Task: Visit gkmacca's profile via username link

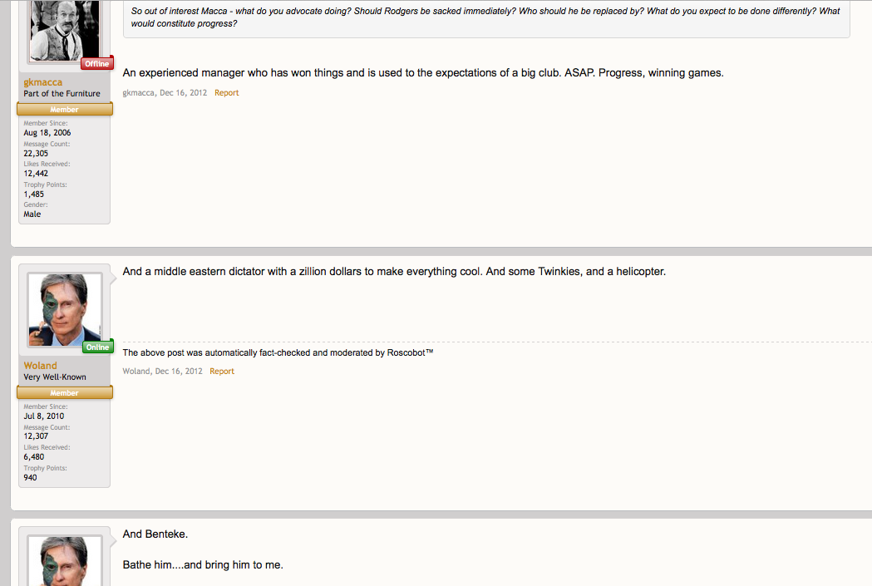Action: pyautogui.click(x=43, y=82)
